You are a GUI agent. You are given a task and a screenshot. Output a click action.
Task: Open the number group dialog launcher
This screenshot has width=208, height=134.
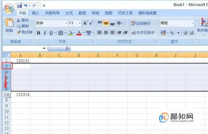tap(192, 41)
